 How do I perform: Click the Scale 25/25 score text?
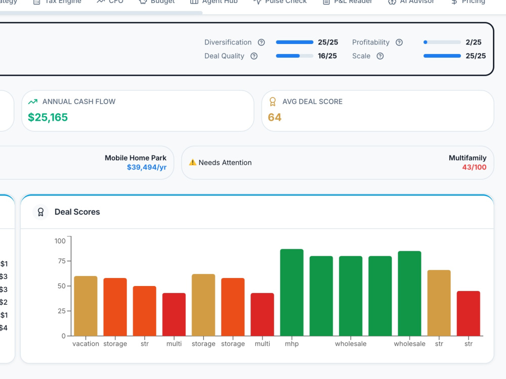[476, 56]
